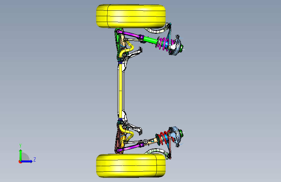Screen dimensions: 281x182
Task: Pick the purple control arm near bottom tire
Action: tap(130, 148)
